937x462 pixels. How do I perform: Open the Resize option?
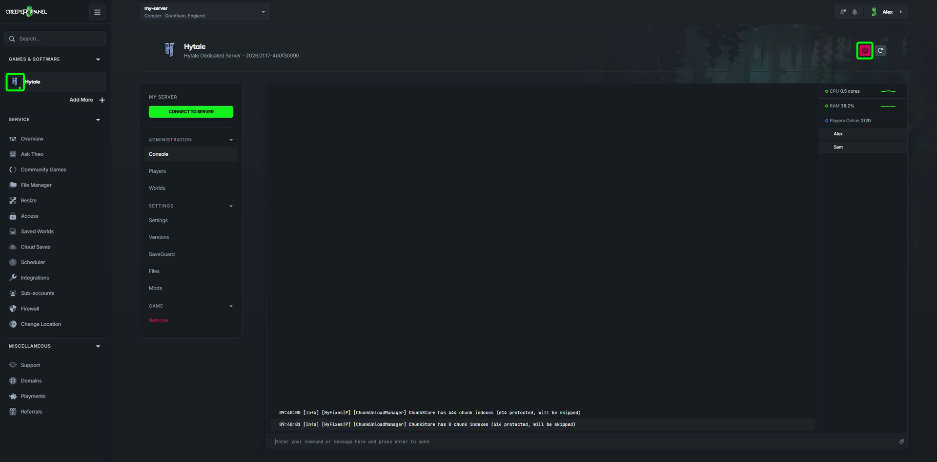coord(29,201)
